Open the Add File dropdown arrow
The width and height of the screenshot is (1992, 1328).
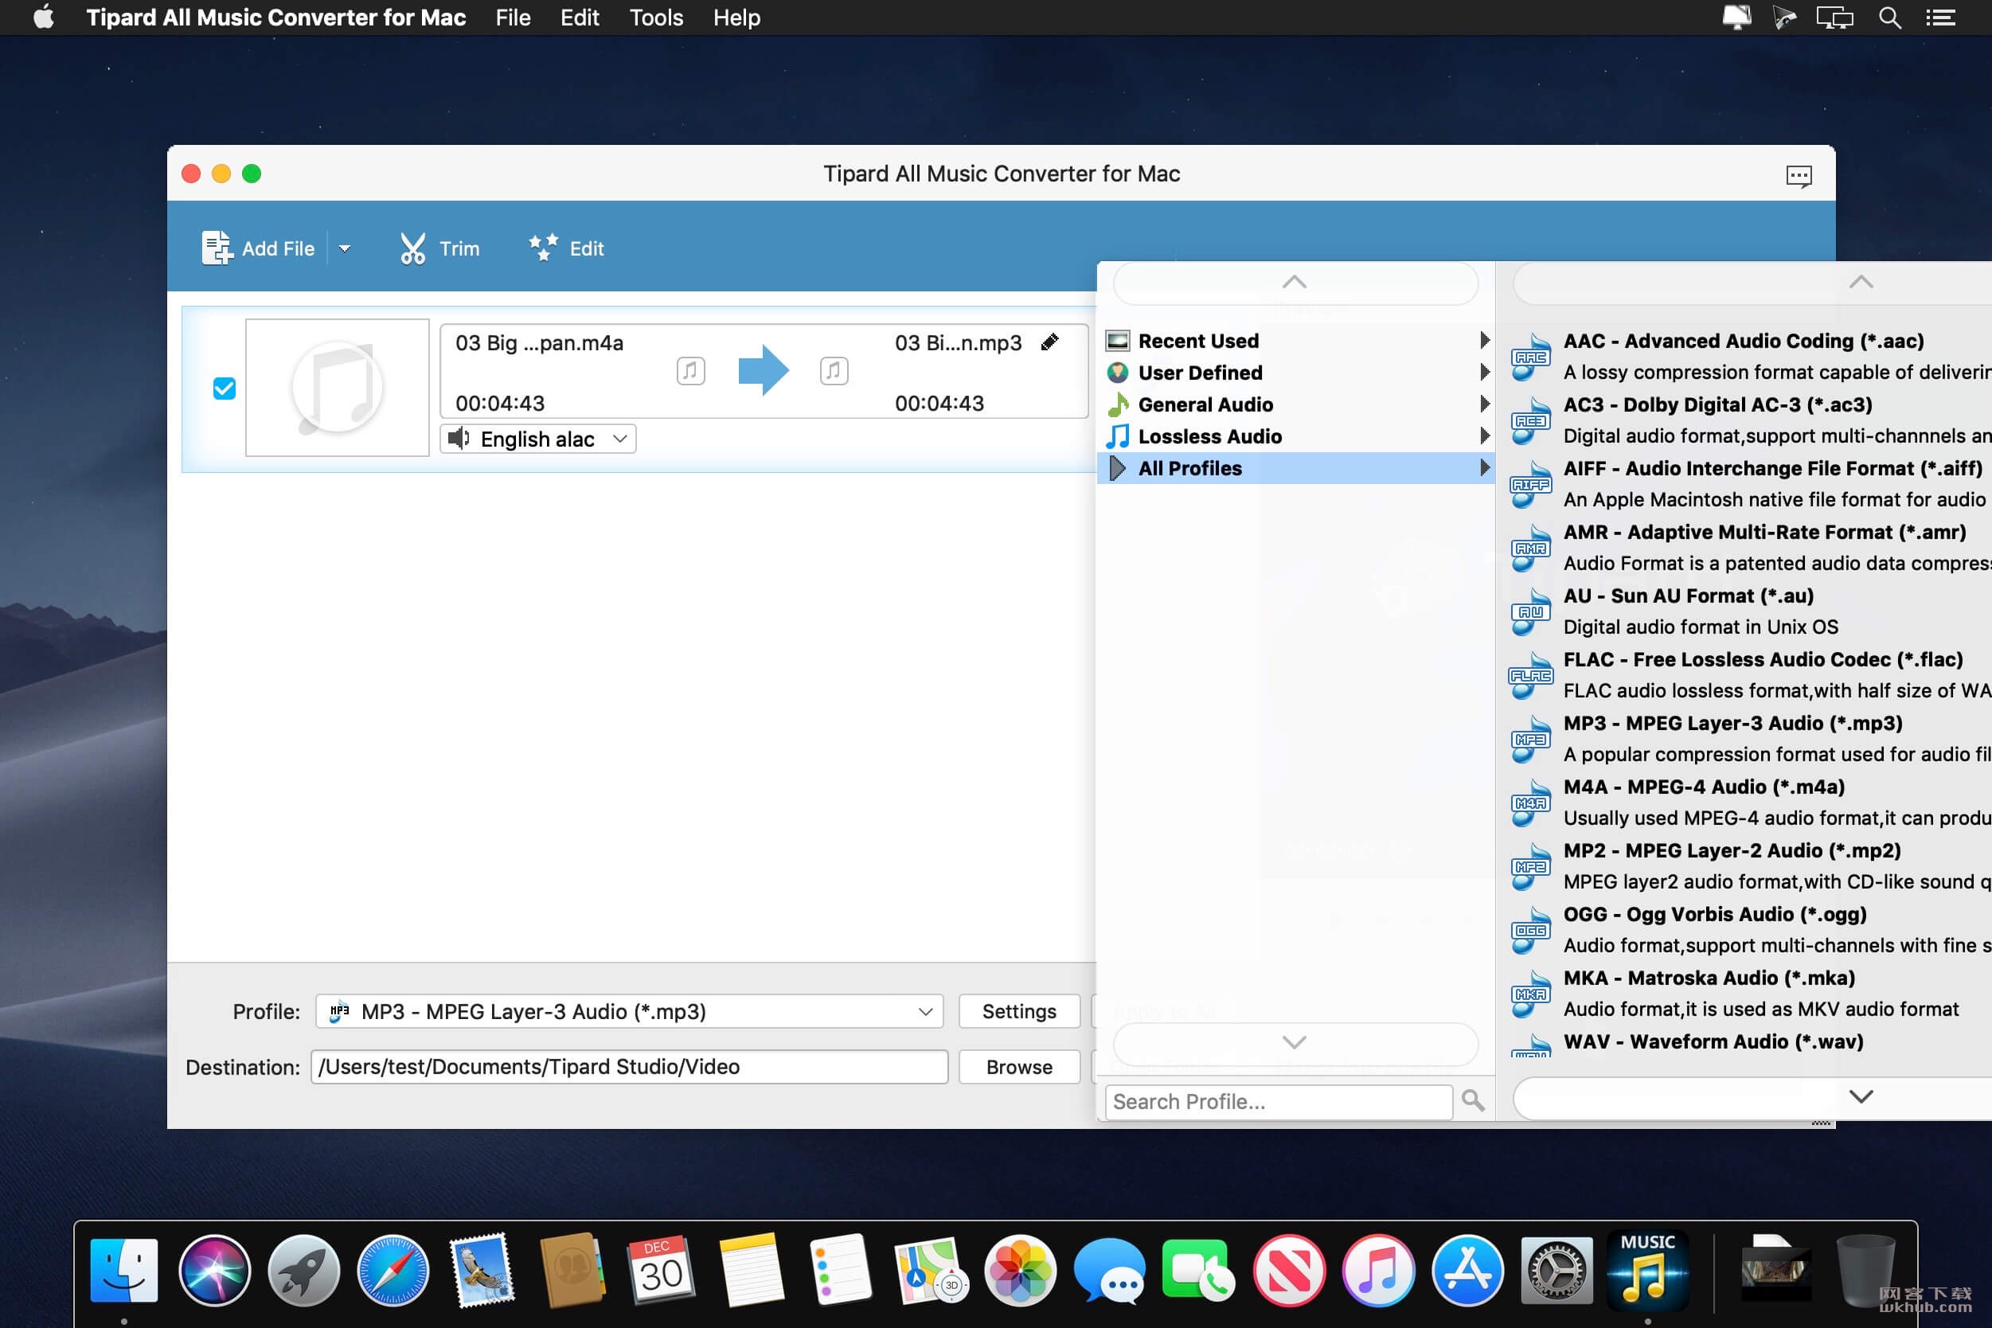[345, 249]
